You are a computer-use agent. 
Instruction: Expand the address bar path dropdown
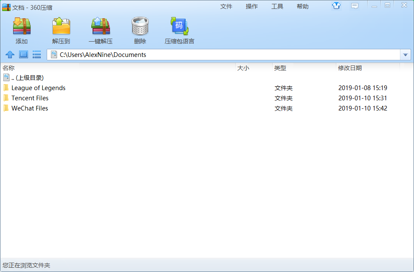pos(405,55)
